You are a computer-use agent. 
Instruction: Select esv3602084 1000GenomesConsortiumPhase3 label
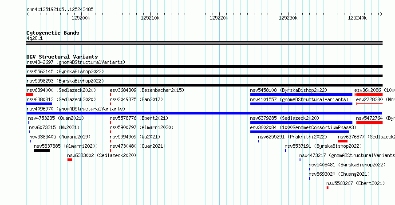[303, 127]
